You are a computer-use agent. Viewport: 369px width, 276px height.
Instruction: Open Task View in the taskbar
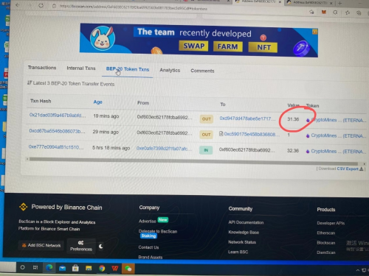click(x=35, y=268)
